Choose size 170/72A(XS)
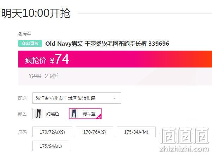 (52, 132)
